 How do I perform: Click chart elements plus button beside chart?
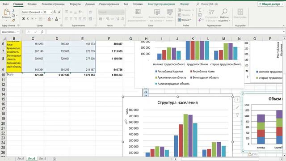(237, 99)
